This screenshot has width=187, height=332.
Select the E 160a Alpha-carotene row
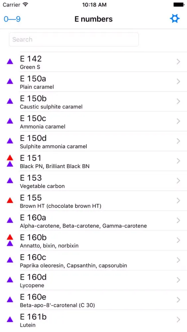[93, 221]
